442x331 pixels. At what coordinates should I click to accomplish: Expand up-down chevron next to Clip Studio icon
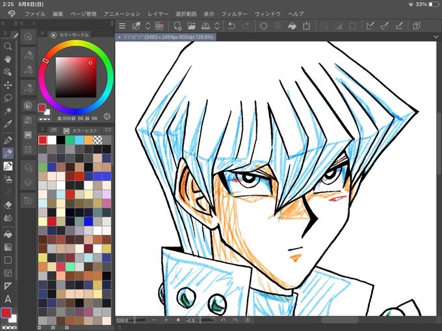(148, 26)
